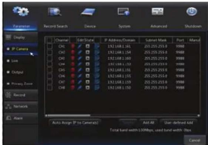Click the blue network icon in CH7 row

pyautogui.click(x=97, y=82)
